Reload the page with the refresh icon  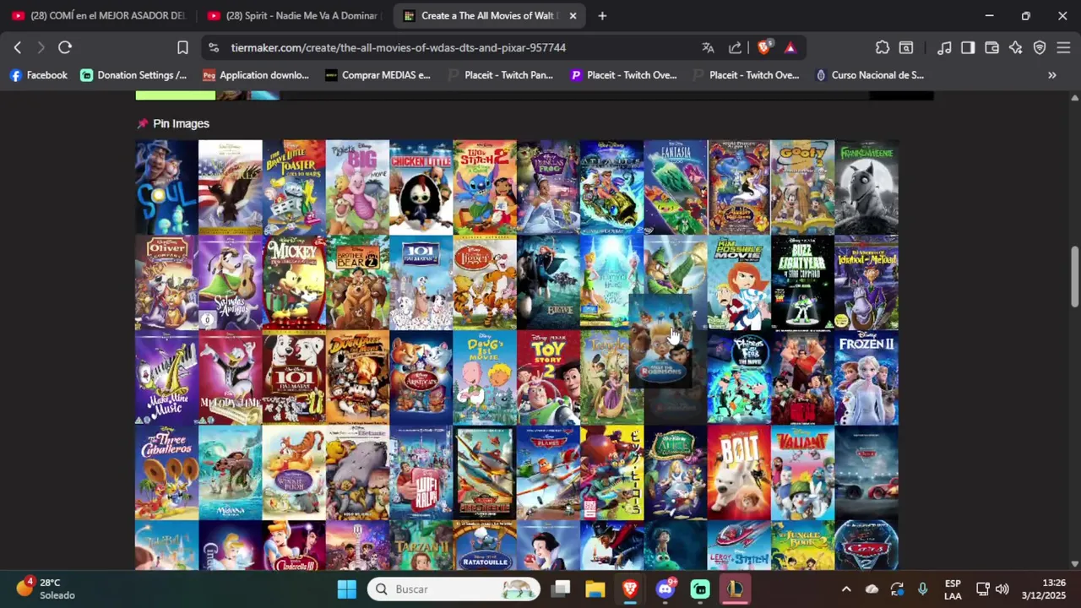tap(65, 48)
